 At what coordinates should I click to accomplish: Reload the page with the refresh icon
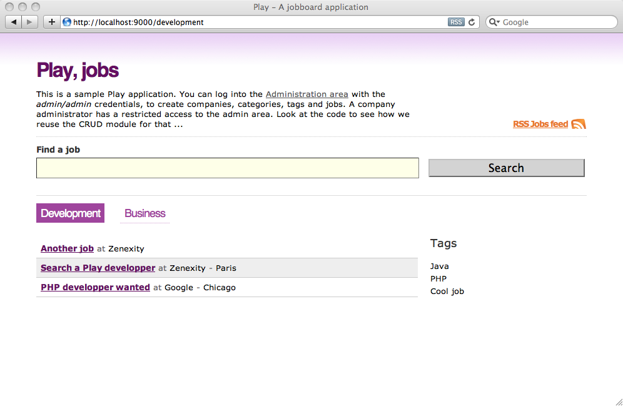click(x=472, y=22)
